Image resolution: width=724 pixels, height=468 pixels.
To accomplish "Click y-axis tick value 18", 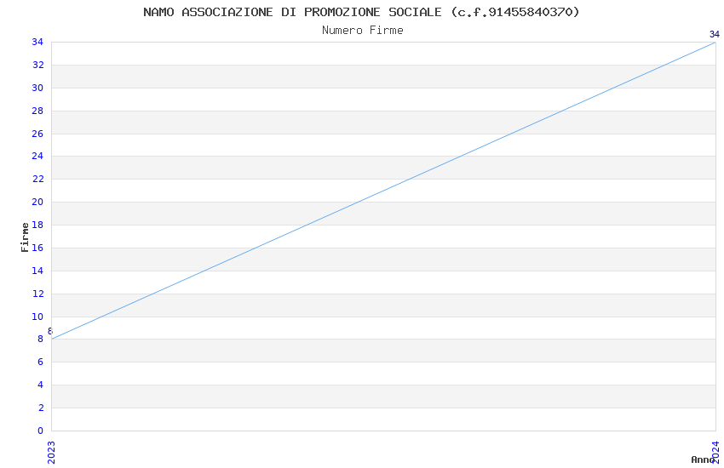I will point(37,225).
